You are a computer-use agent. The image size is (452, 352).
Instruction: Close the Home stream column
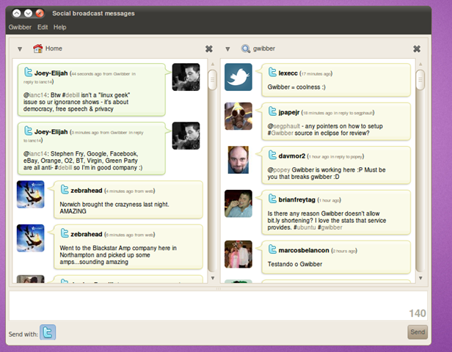pos(209,49)
